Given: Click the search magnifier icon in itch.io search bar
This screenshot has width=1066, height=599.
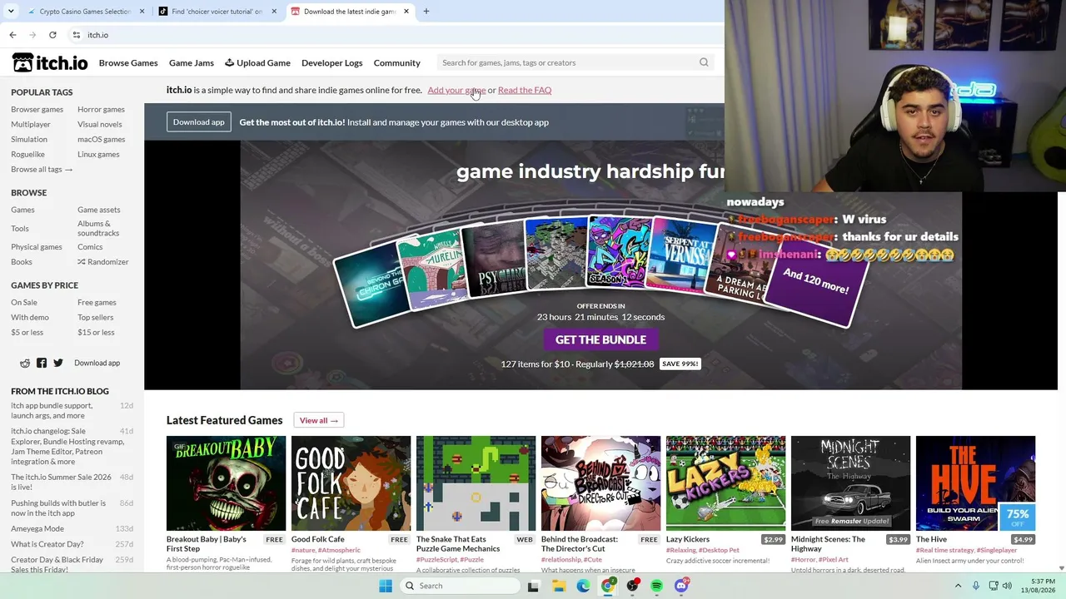Looking at the screenshot, I should coord(704,62).
